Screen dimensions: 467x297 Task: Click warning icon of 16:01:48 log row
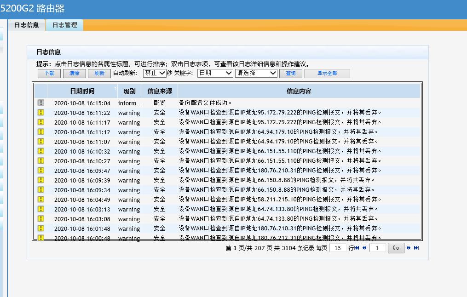click(x=41, y=228)
